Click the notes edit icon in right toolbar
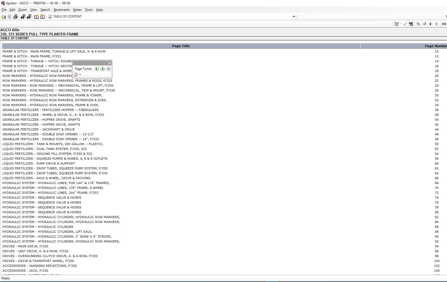 pos(397,24)
